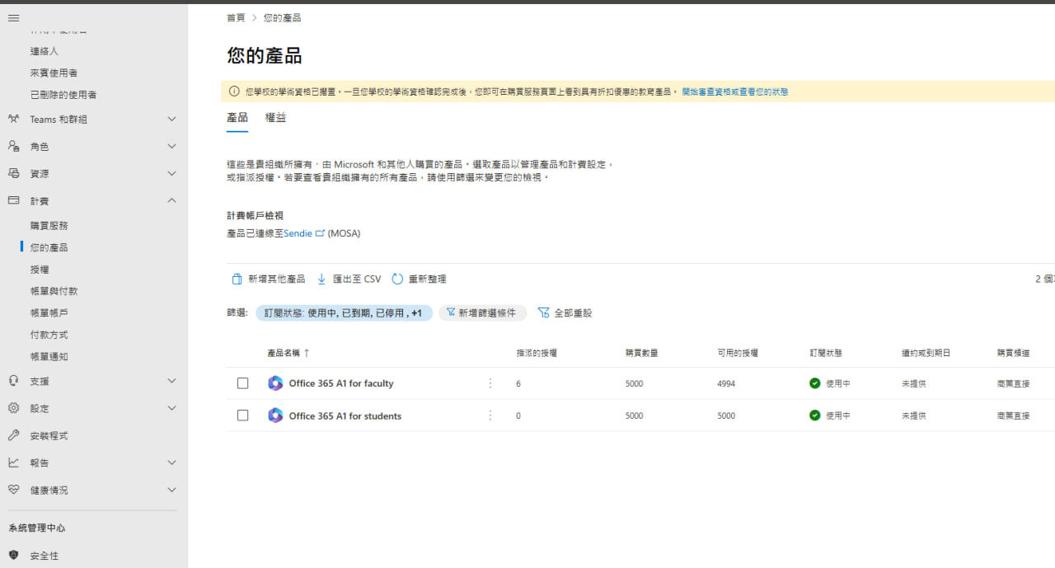Open 授權 in the sidebar

click(40, 270)
